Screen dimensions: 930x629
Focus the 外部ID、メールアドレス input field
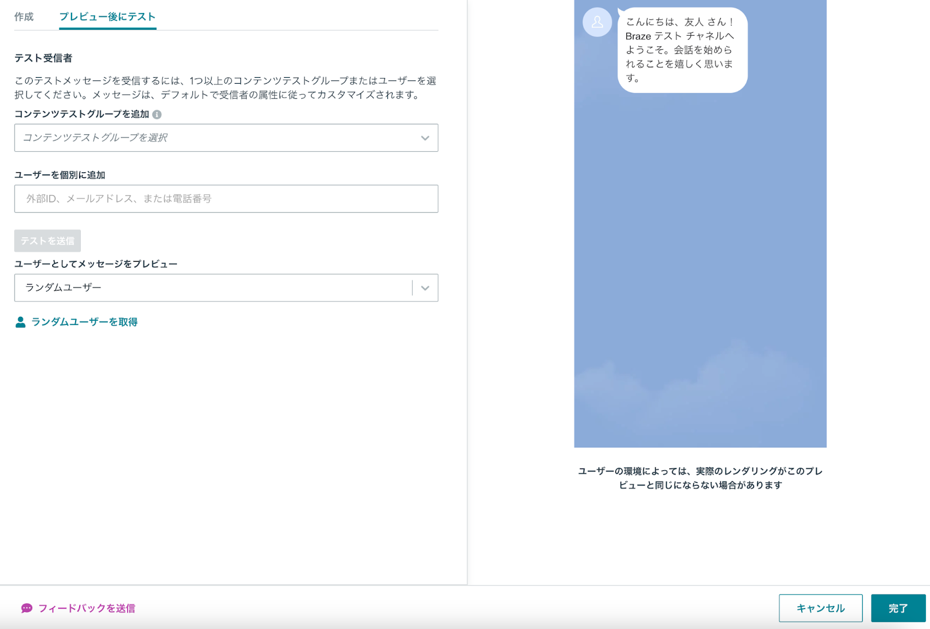point(226,199)
